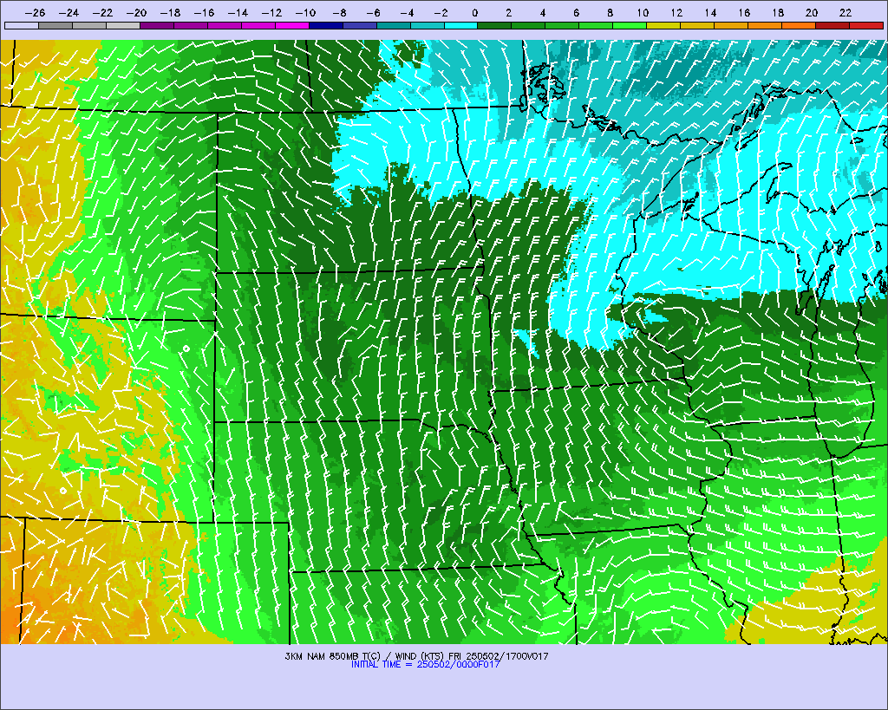Click the -8 legend label
The width and height of the screenshot is (888, 710).
pos(339,13)
